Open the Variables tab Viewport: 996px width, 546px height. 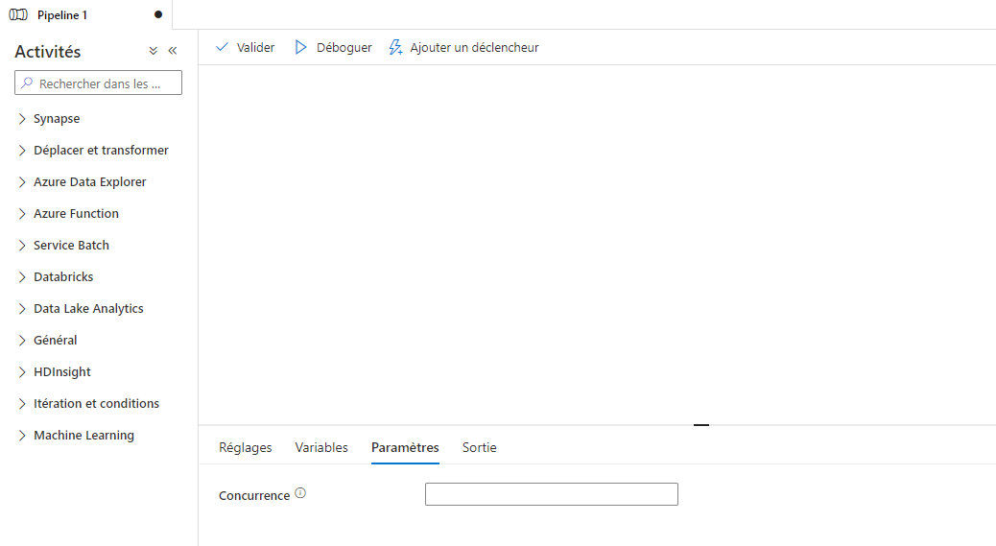point(321,447)
